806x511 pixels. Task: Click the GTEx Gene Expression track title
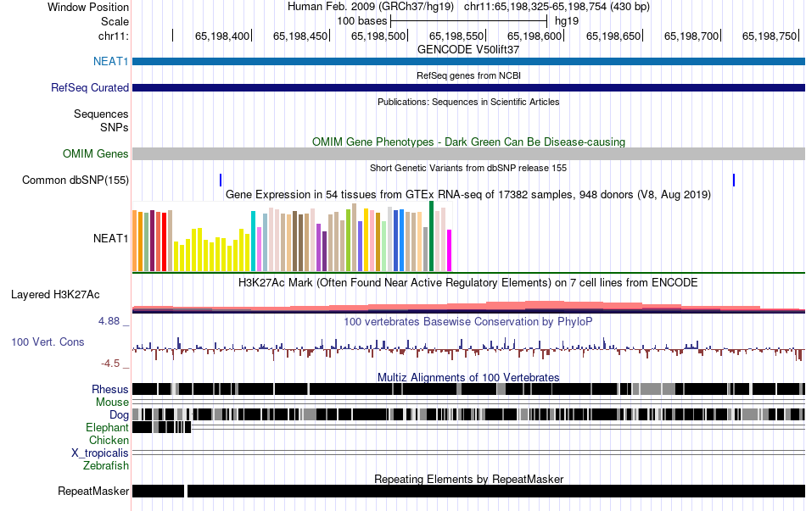click(468, 195)
